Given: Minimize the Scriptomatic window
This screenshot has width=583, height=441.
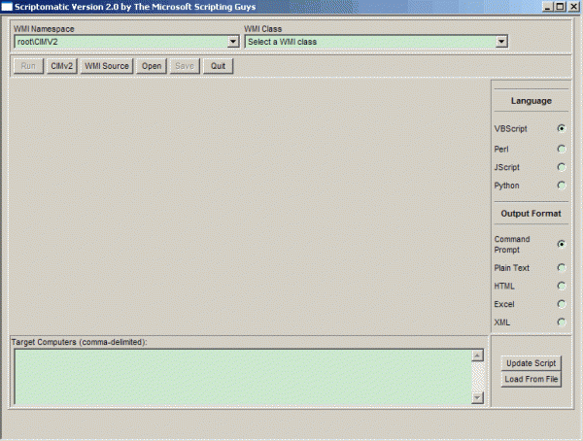Looking at the screenshot, I should pyautogui.click(x=548, y=7).
